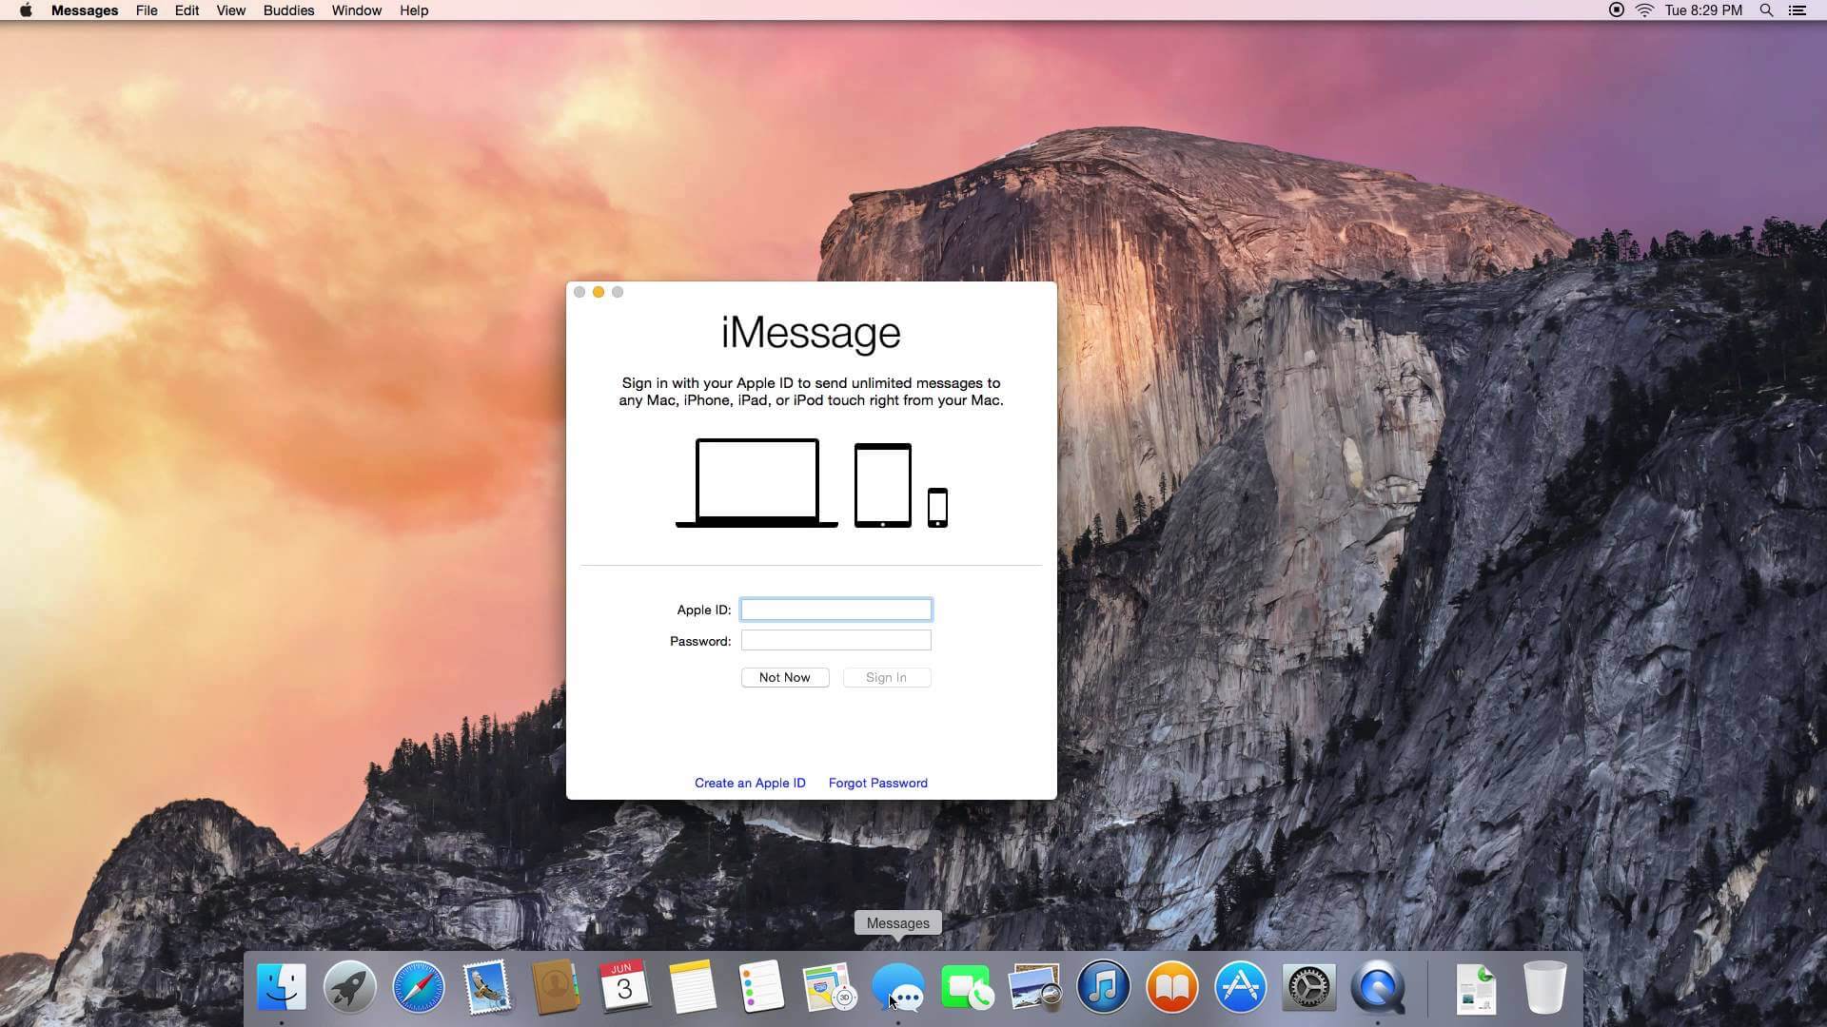Open System Preferences gear icon
Image resolution: width=1827 pixels, height=1027 pixels.
(x=1308, y=987)
